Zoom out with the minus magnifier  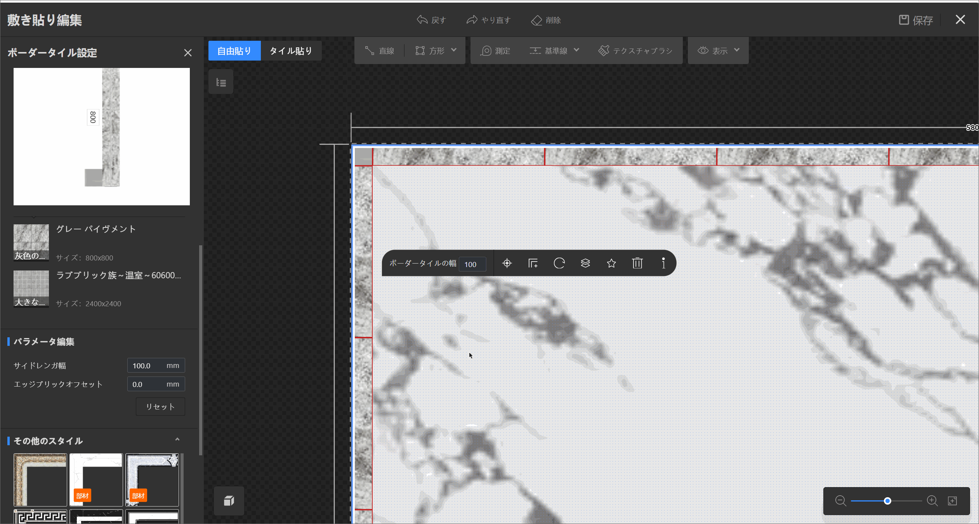840,501
